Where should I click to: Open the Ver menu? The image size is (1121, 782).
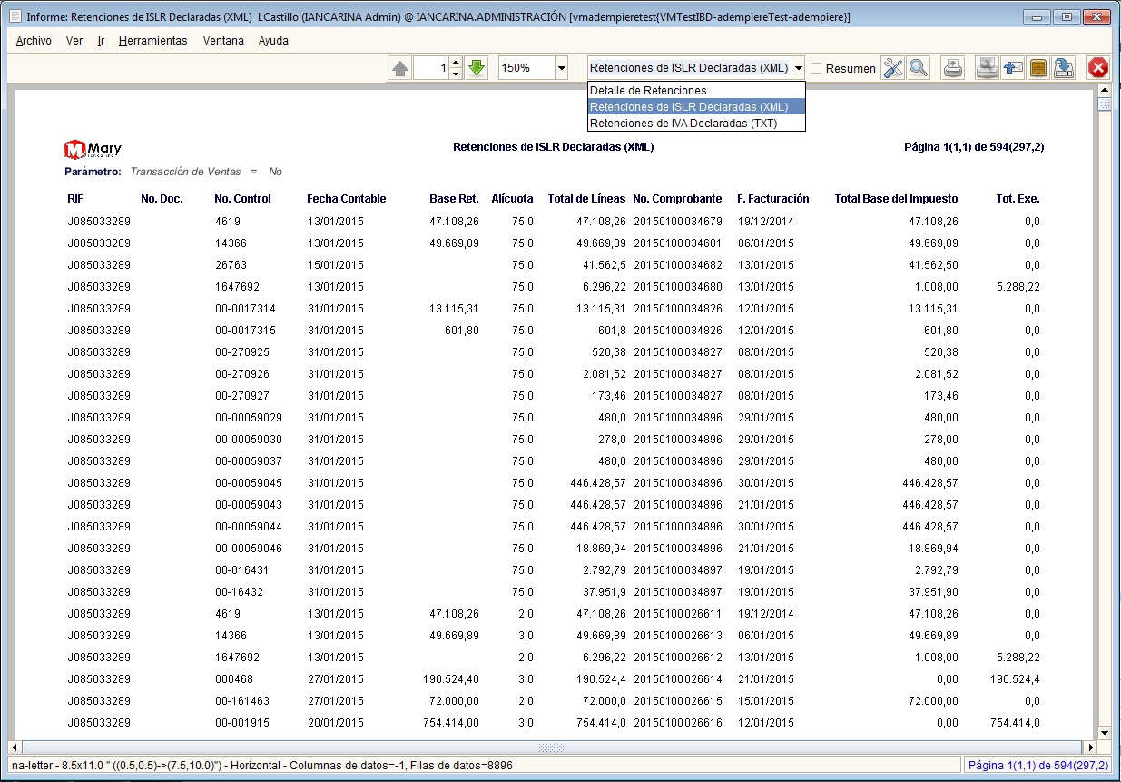click(x=74, y=41)
